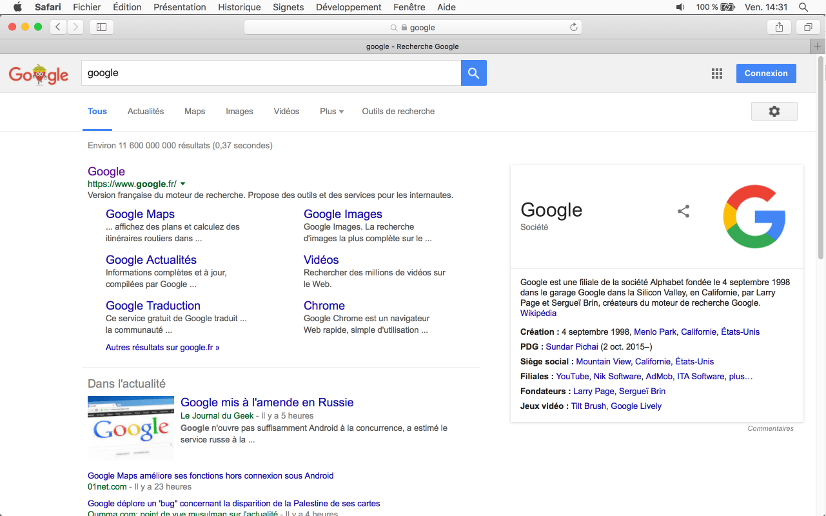Image resolution: width=826 pixels, height=516 pixels.
Task: Go forward with Safari forward arrow
Action: tap(76, 27)
